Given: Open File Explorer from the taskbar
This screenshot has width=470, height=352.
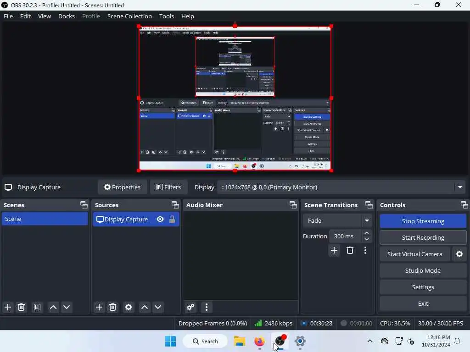Looking at the screenshot, I should 240,341.
